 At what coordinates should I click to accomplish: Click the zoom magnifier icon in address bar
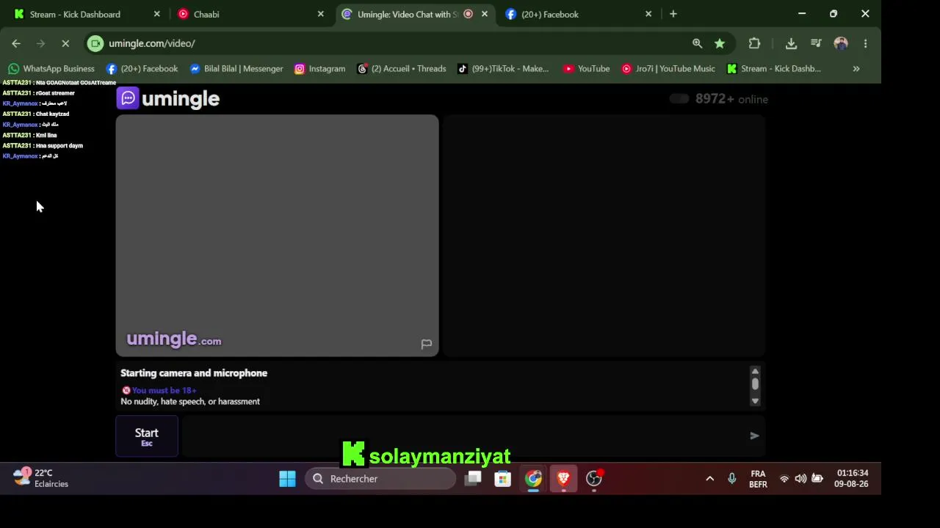[x=697, y=43]
